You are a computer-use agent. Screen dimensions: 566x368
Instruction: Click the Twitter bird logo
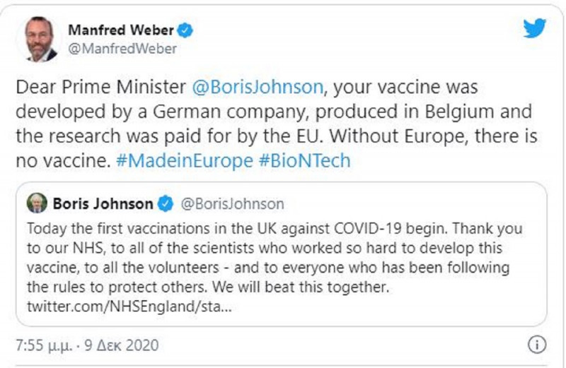coord(534,29)
